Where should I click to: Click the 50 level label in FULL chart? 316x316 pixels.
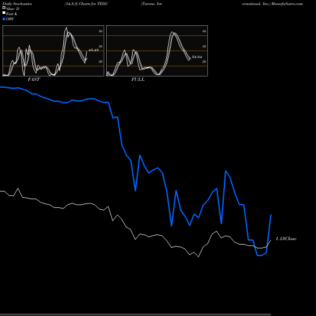204,46
